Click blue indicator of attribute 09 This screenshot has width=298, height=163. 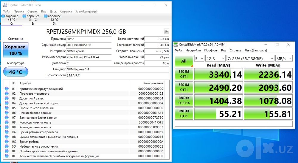click(7, 127)
